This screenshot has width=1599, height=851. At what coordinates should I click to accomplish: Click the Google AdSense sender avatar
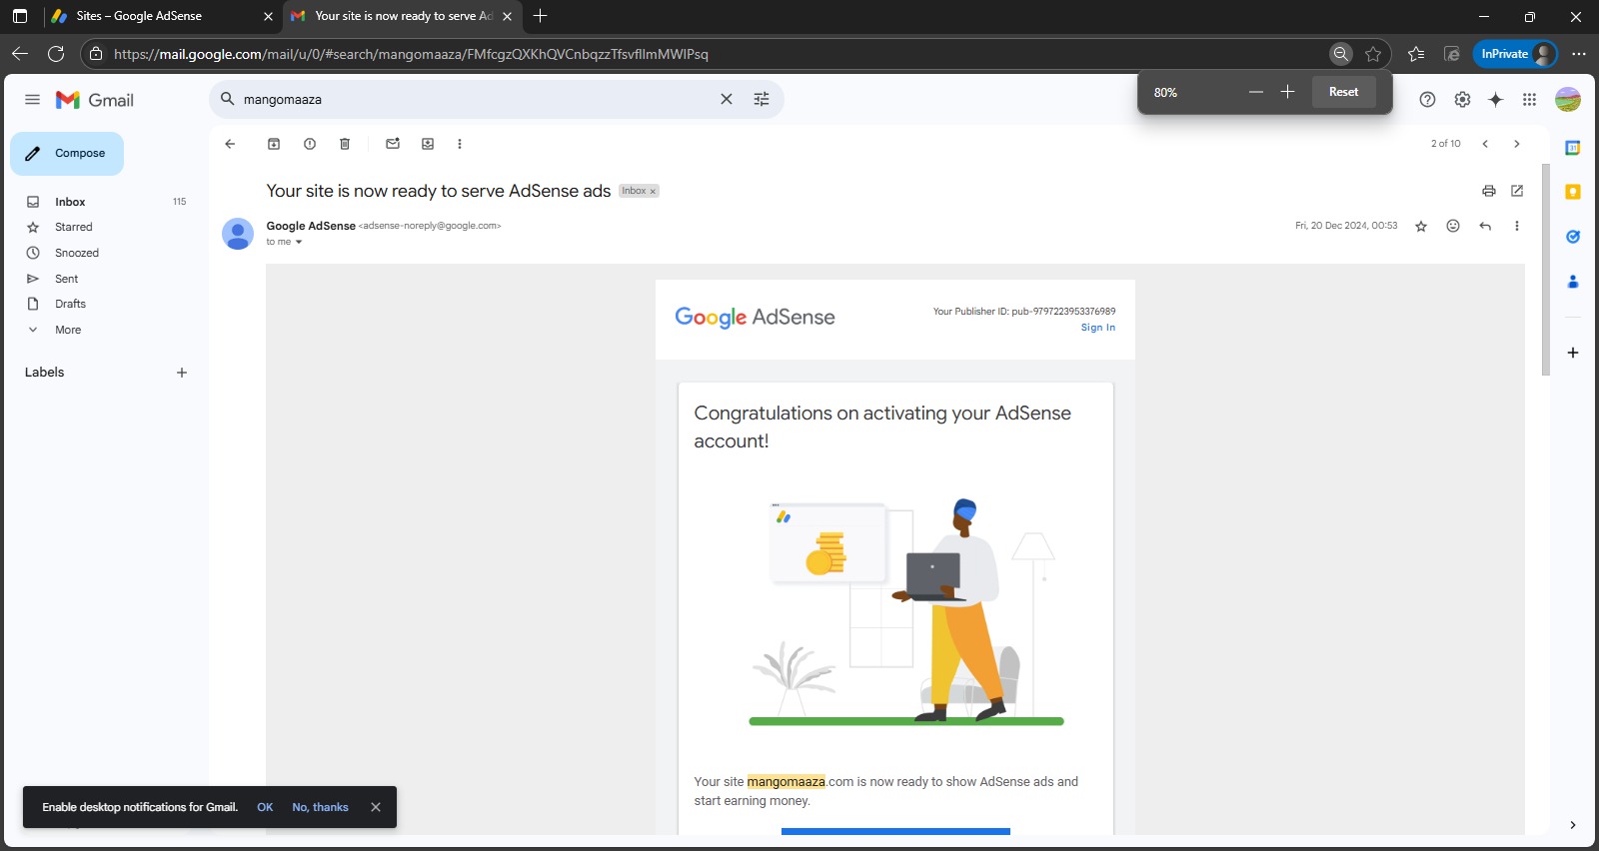click(238, 234)
